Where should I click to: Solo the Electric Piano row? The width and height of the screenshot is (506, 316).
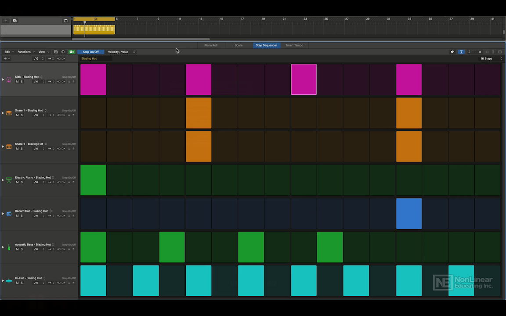tap(22, 182)
